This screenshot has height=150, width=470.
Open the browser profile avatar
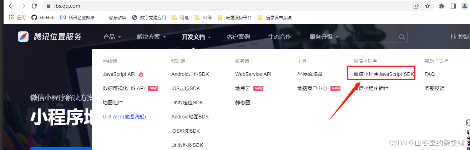465,6
